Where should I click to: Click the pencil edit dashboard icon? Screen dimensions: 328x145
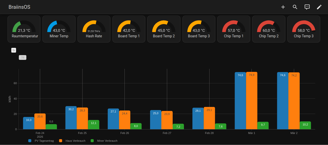[x=319, y=7]
